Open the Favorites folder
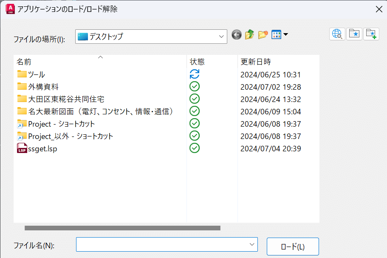The image size is (387, 258). tap(354, 34)
